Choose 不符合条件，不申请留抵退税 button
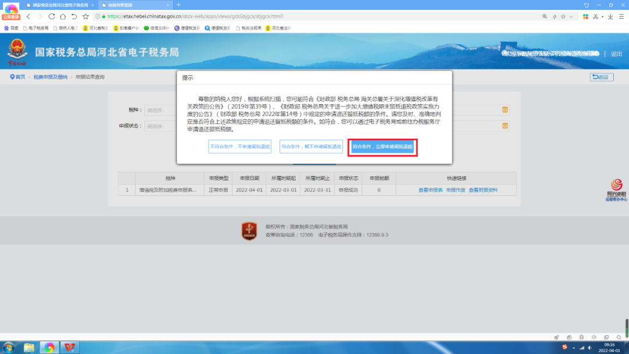Viewport: 629px width, 354px height. 240,147
